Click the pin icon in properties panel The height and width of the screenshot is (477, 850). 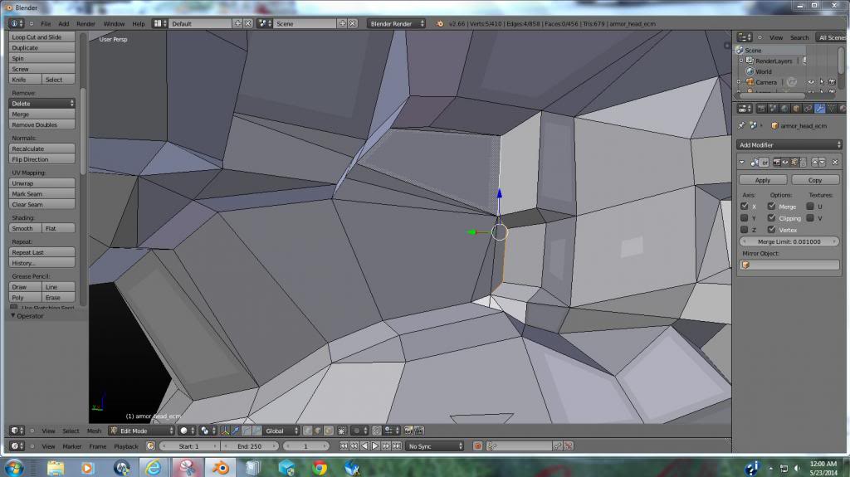[741, 126]
